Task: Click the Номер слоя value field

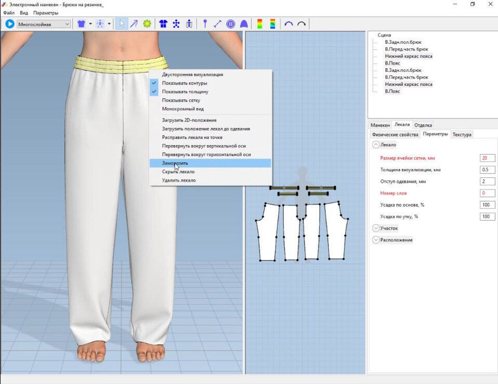Action: (487, 193)
